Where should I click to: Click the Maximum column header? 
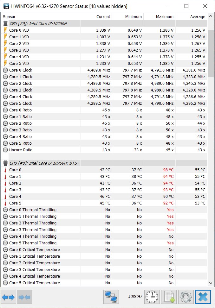160,17
